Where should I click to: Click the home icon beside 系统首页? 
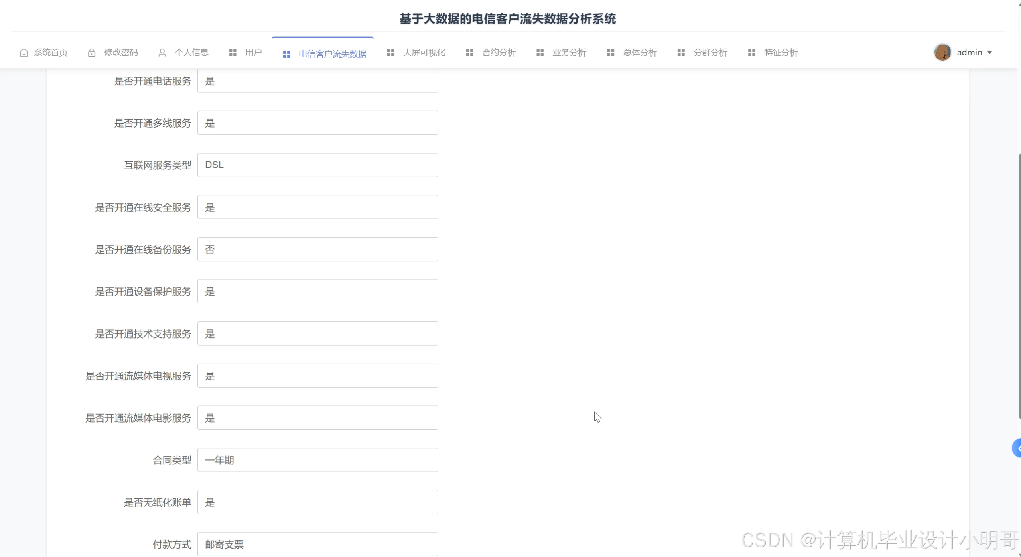coord(24,53)
